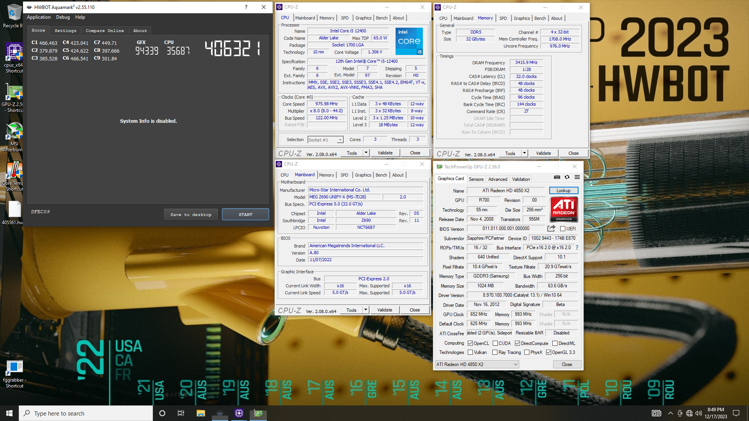Open Core Temp desktop shortcut

14,176
